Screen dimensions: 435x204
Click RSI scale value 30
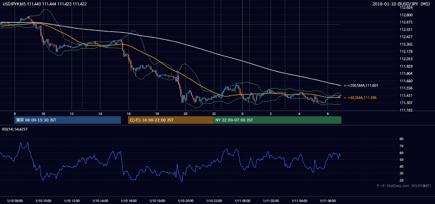click(x=401, y=173)
